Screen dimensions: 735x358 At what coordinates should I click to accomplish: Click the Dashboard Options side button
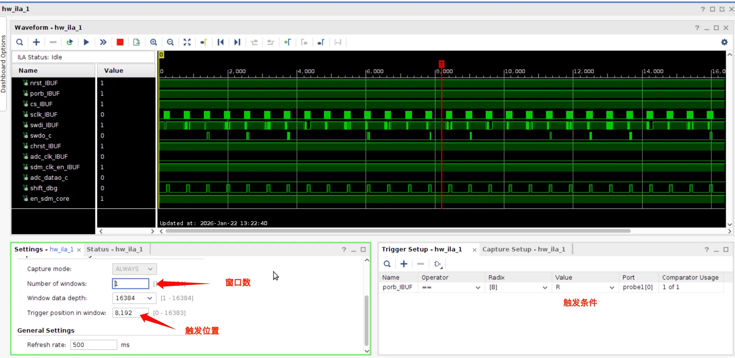tap(3, 64)
